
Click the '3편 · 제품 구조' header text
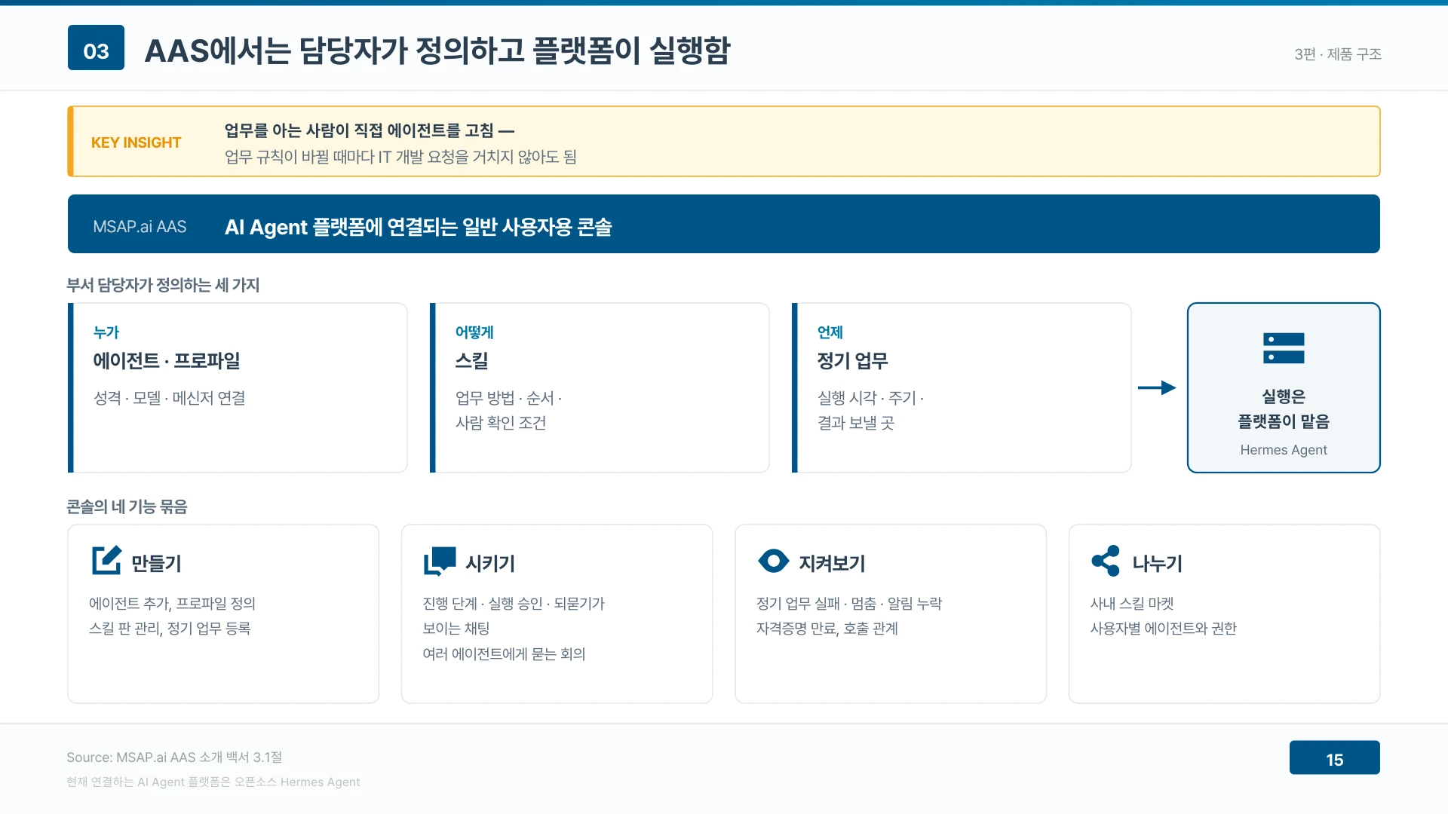[1338, 54]
